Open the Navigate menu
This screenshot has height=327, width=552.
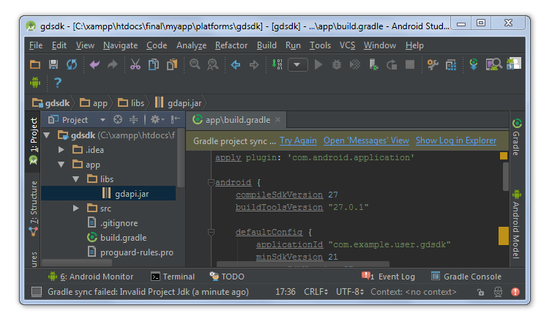click(120, 45)
